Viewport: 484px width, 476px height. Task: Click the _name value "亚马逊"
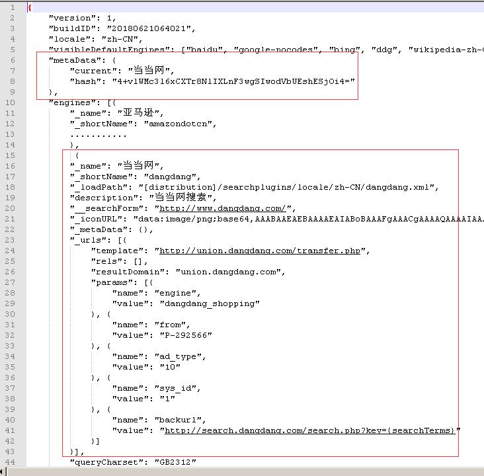point(138,112)
